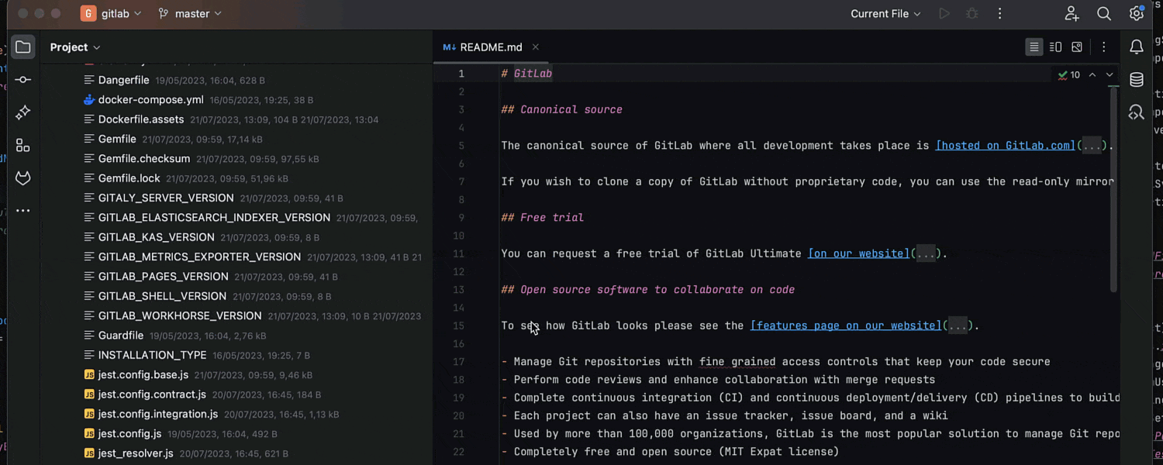Open IDE Settings via the gear icon
The height and width of the screenshot is (465, 1163).
click(1135, 13)
